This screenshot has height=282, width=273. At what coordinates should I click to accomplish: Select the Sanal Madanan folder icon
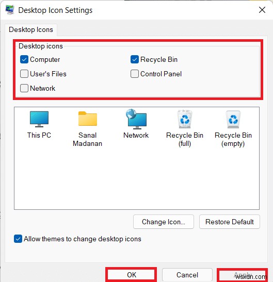click(88, 119)
